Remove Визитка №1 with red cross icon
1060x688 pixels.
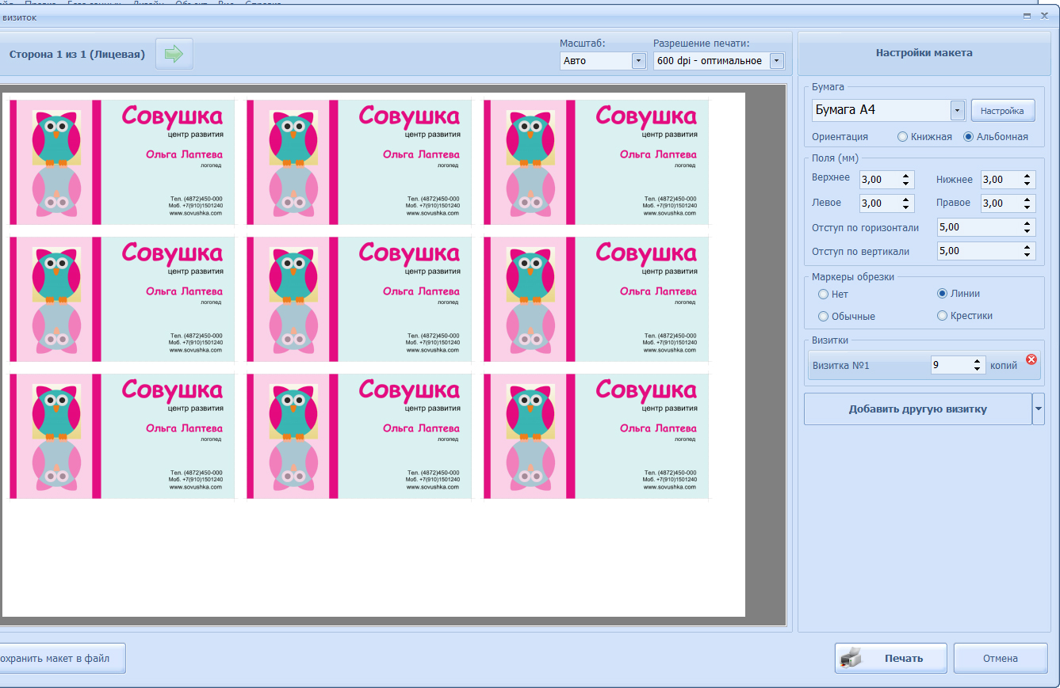coord(1031,359)
